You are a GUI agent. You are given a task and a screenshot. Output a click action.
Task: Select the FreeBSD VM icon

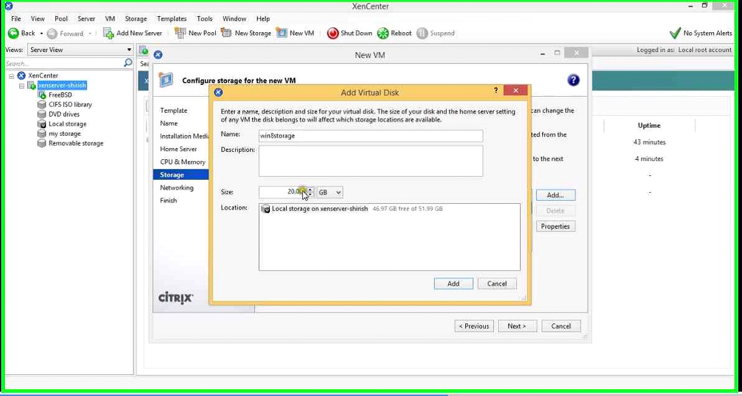42,95
